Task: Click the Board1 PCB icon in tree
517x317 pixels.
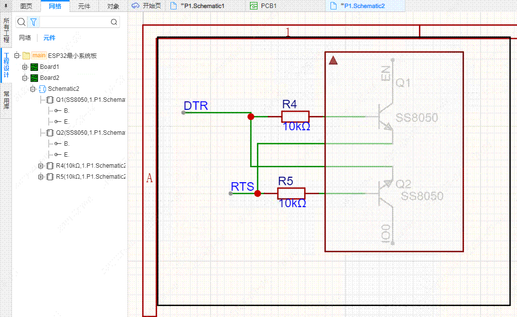Action: pyautogui.click(x=34, y=67)
